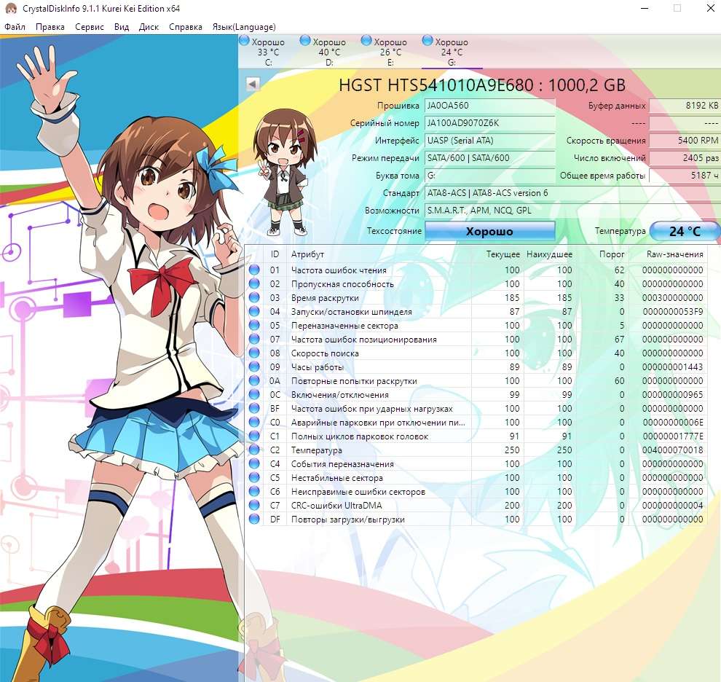Click the 5187 ч power-on hours value
The width and height of the screenshot is (721, 682).
click(x=685, y=176)
